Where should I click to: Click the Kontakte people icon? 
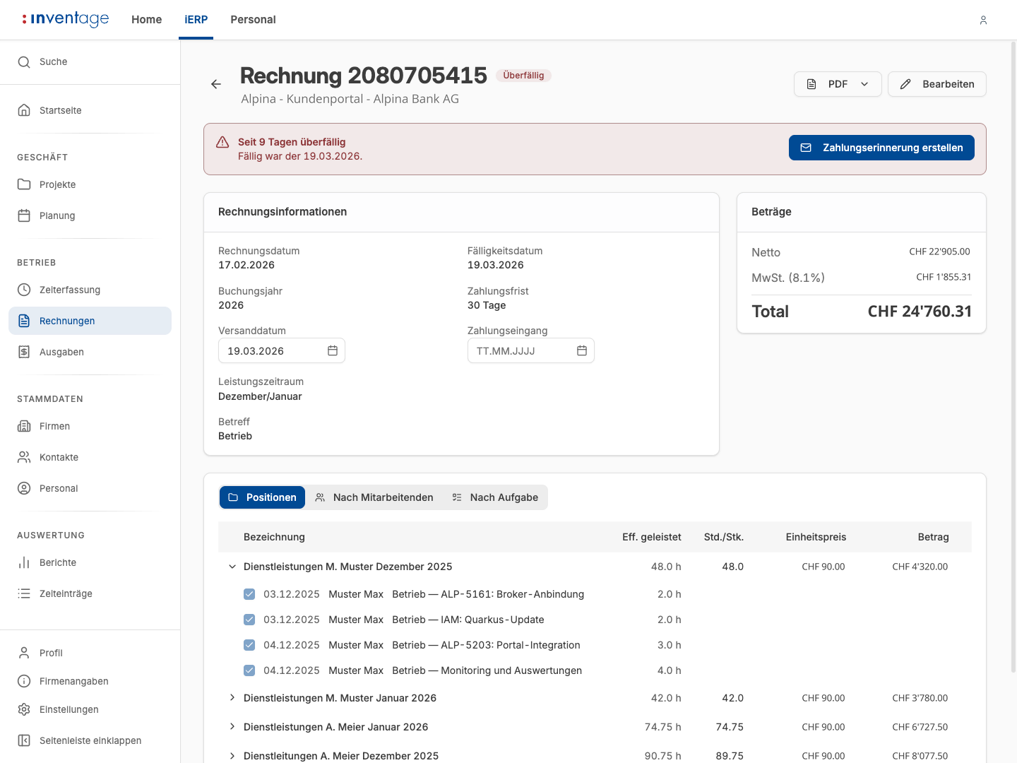[24, 457]
